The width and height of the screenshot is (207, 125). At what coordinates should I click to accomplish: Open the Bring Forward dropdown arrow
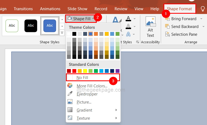pyautogui.click(x=201, y=19)
